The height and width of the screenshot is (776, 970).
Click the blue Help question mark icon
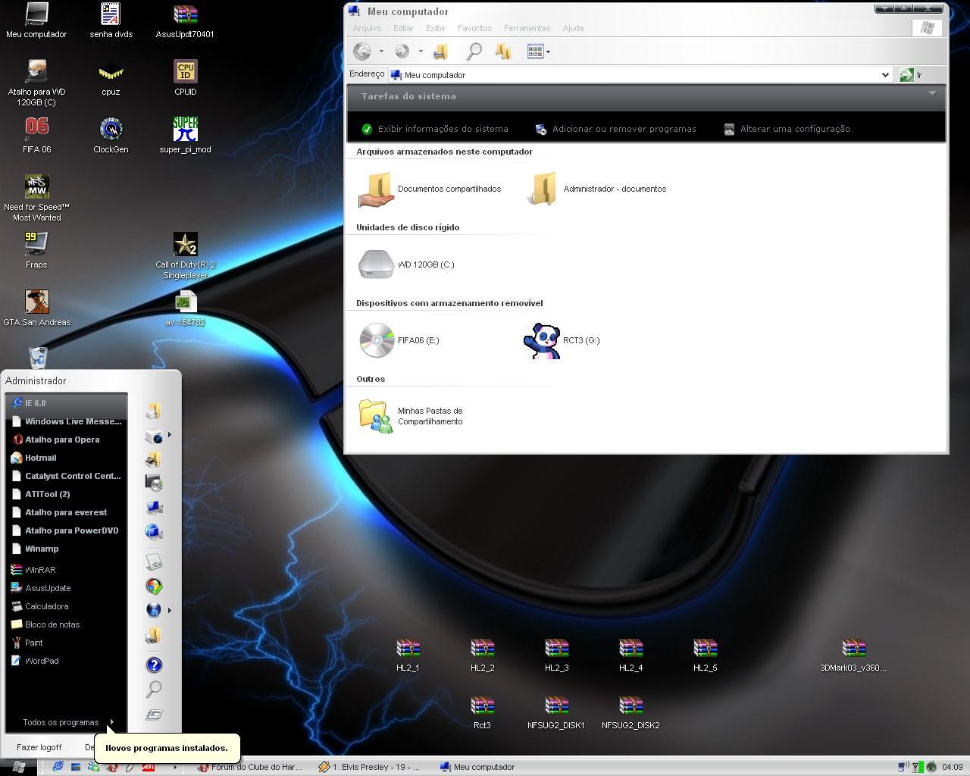point(154,665)
